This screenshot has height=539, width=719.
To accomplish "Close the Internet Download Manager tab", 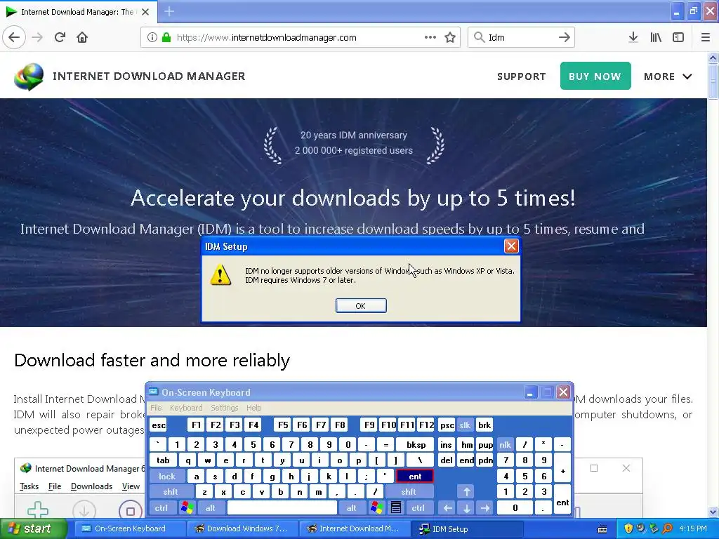I will 145,12.
